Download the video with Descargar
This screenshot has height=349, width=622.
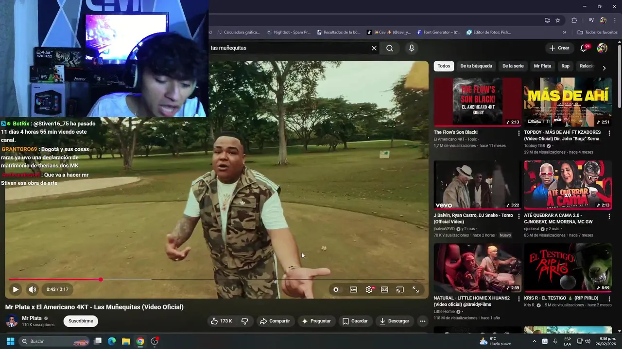394,321
